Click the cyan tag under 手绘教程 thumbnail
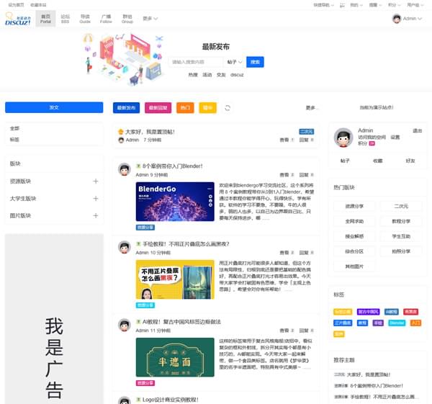Screen dimensions: 432x404 coord(145,305)
